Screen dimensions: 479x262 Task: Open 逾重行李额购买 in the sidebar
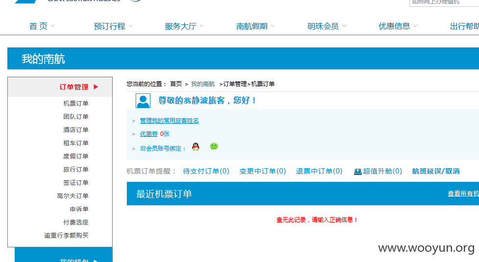(x=66, y=236)
